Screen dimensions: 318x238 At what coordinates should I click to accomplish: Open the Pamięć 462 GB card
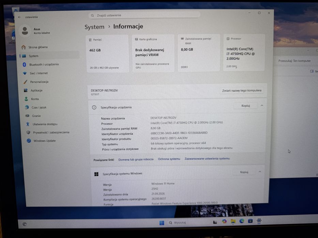point(107,54)
